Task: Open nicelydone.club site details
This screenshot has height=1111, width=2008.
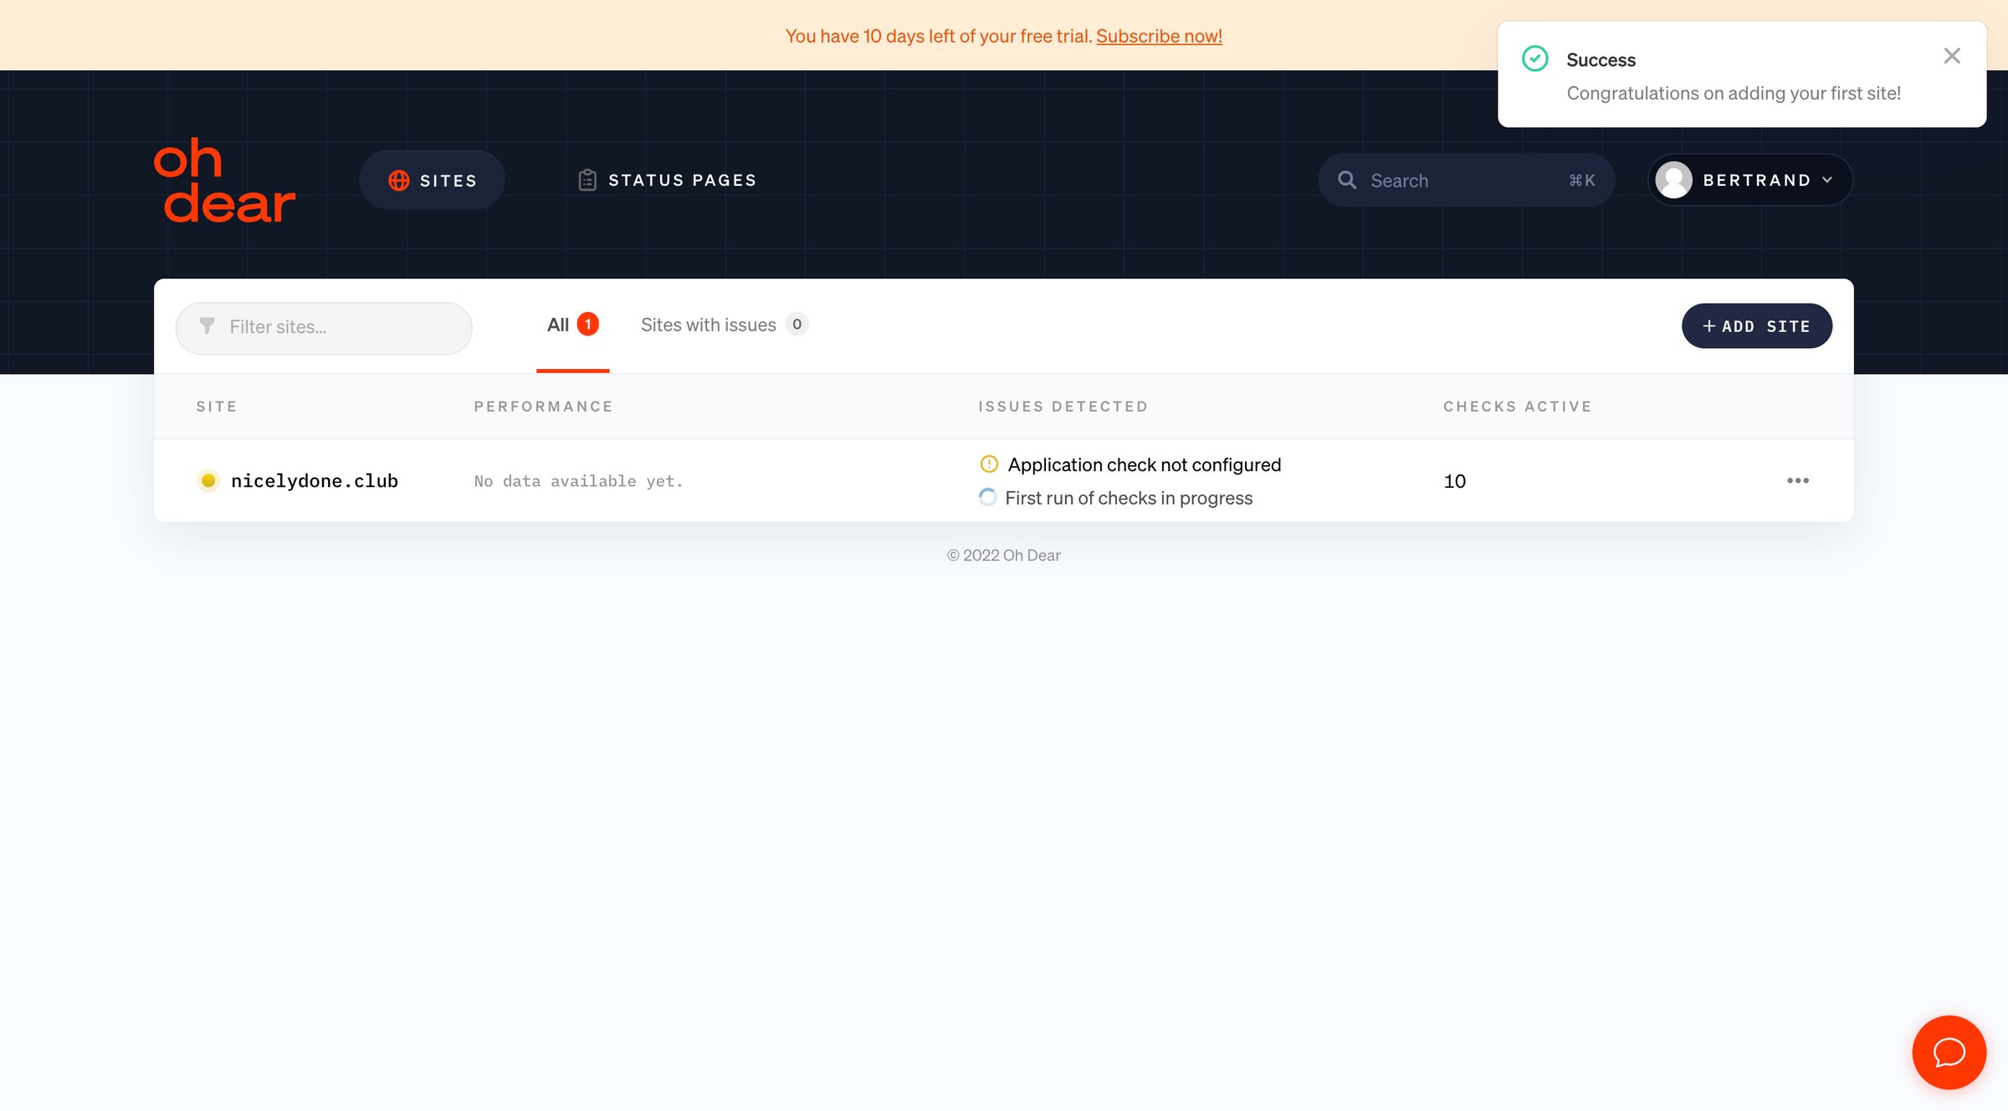Action: 315,481
